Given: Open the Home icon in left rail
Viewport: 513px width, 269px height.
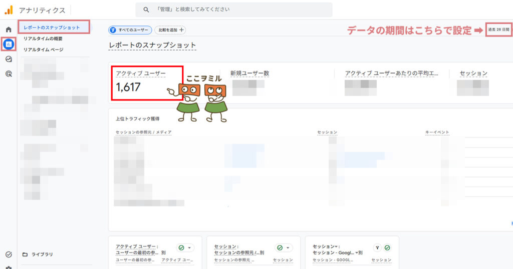Looking at the screenshot, I should pyautogui.click(x=9, y=29).
